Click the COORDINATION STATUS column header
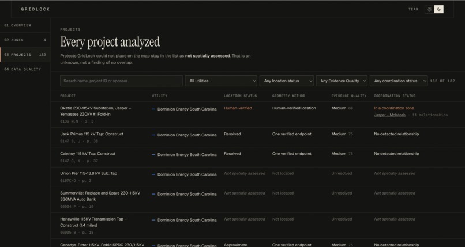Image resolution: width=465 pixels, height=247 pixels. (395, 96)
